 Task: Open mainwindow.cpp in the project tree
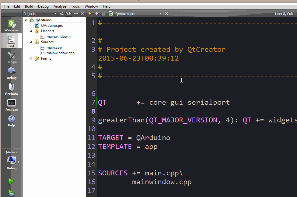click(60, 53)
